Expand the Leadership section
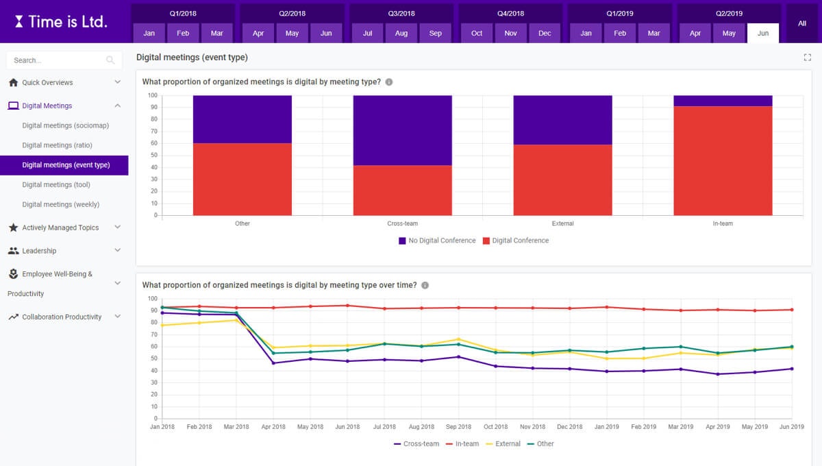The width and height of the screenshot is (822, 466). point(117,251)
